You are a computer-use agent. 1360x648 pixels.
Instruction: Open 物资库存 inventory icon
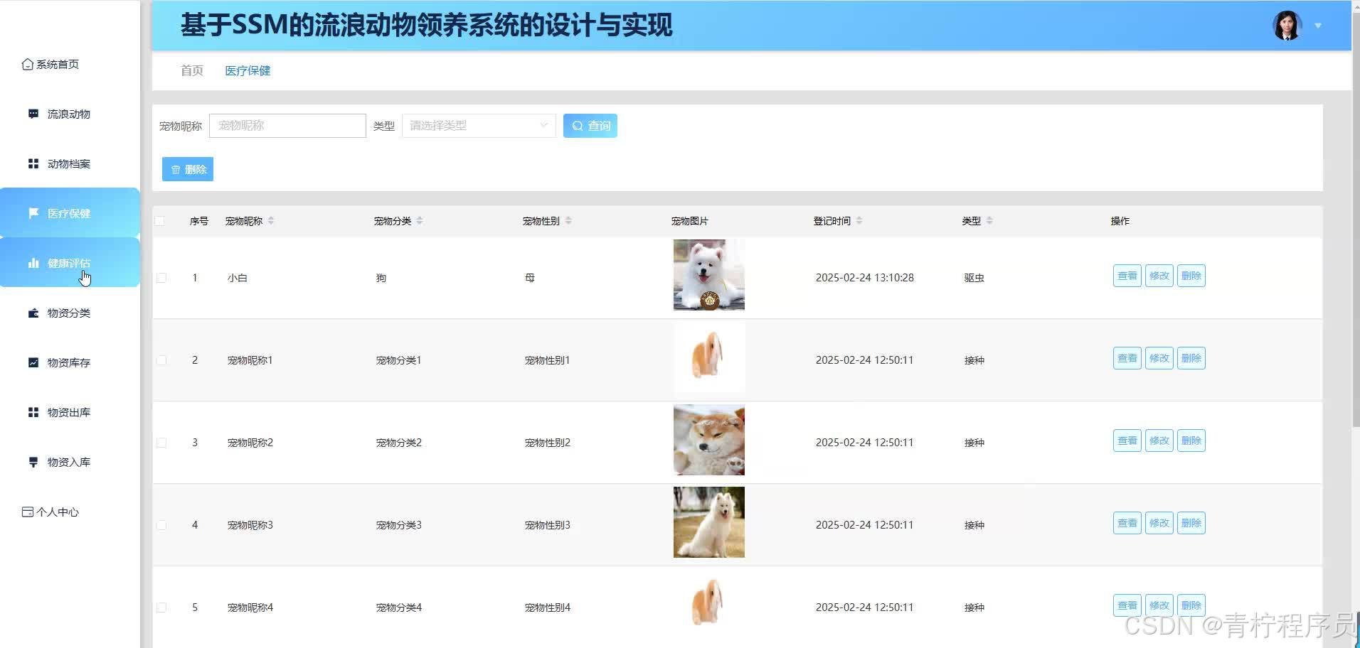(33, 362)
